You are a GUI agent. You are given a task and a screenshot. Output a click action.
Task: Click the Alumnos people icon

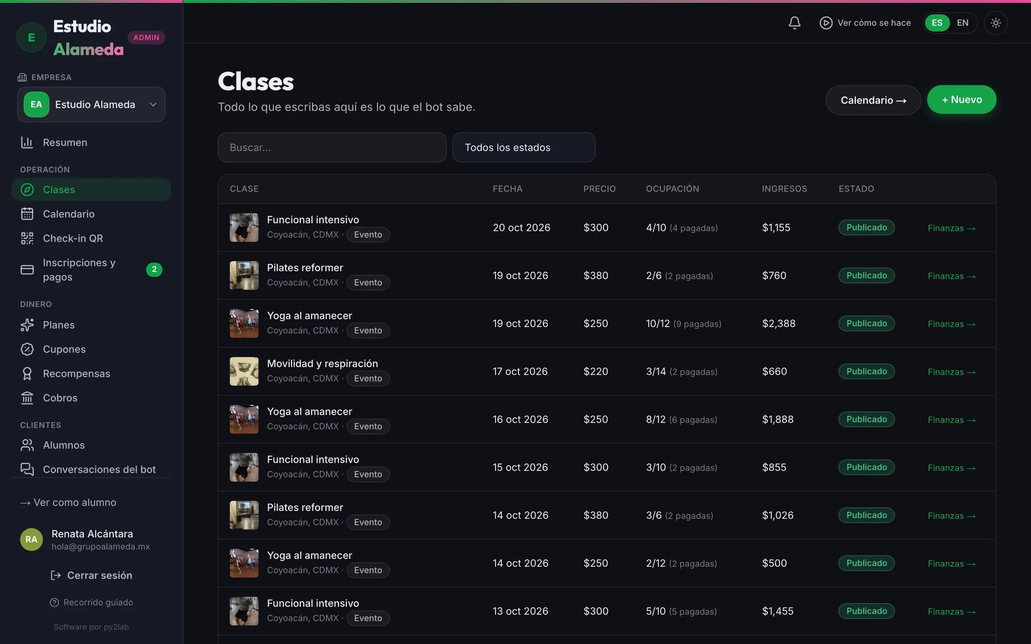click(x=27, y=445)
